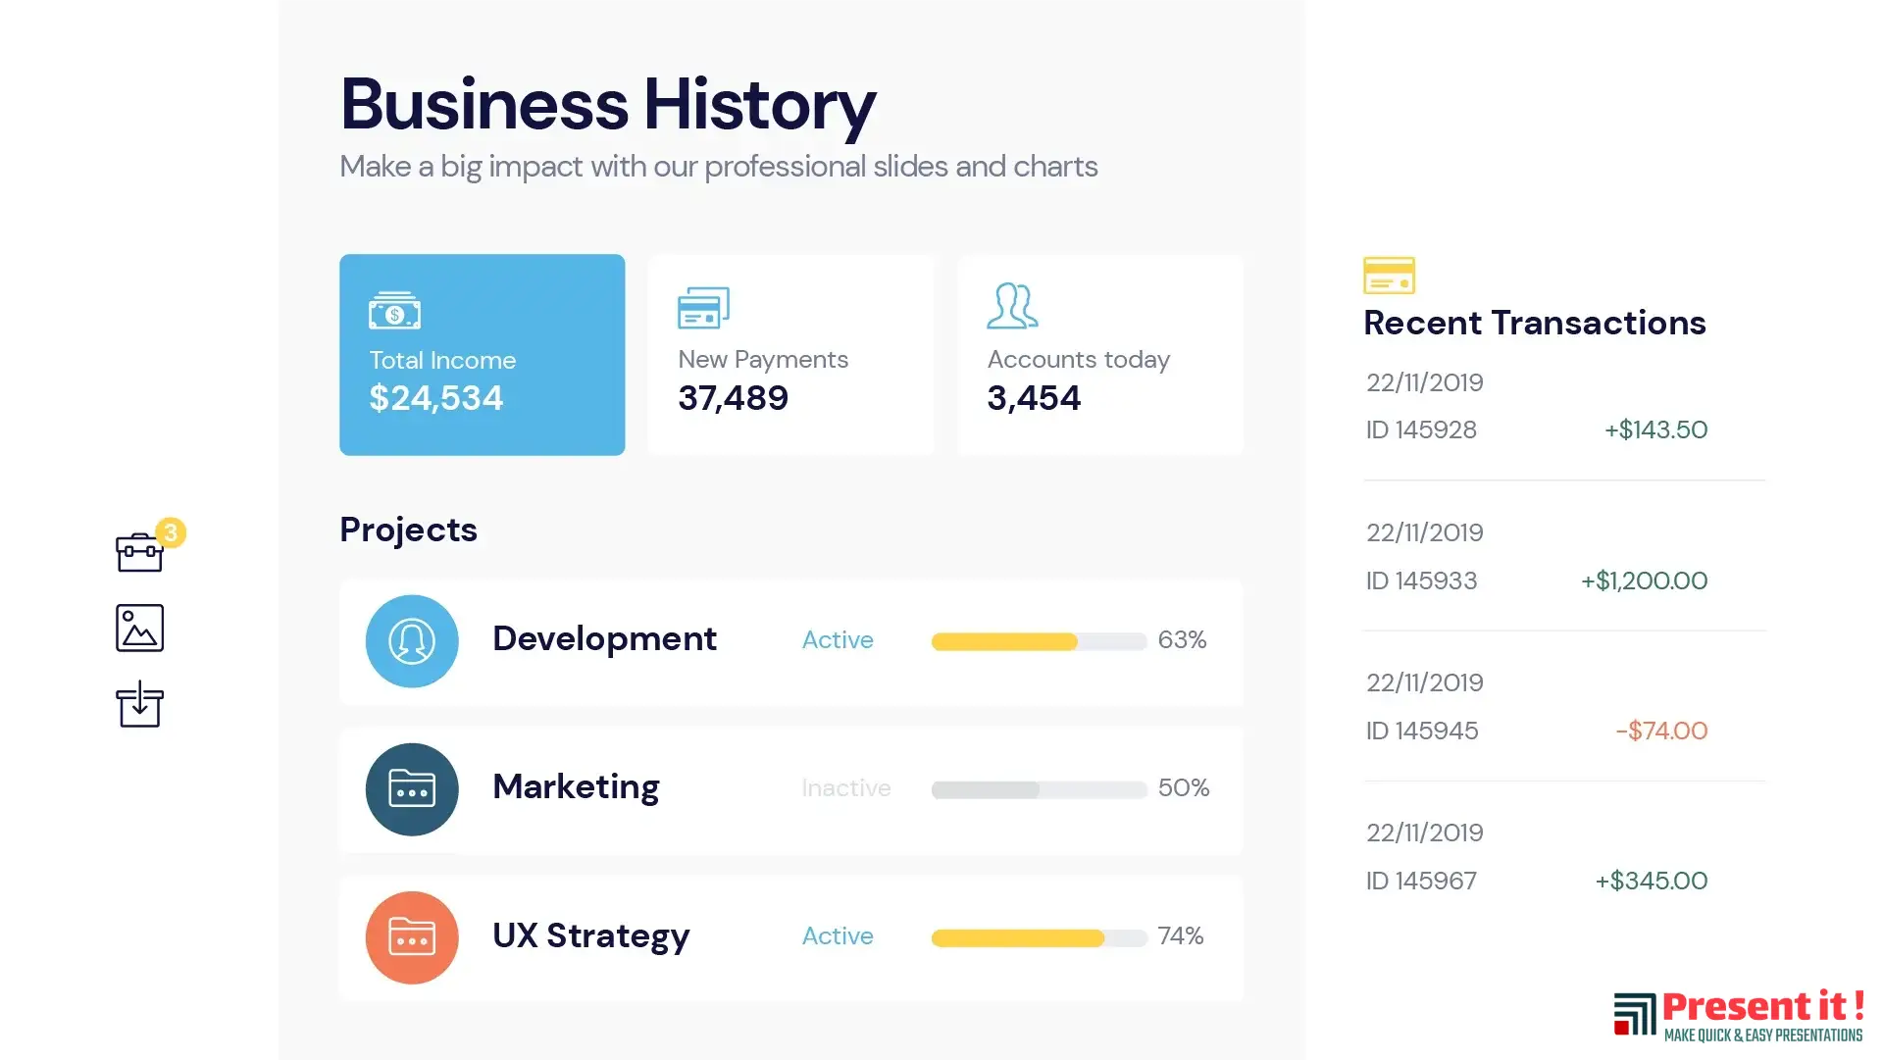This screenshot has height=1060, width=1883.
Task: Click the cash icon in Total Income card
Action: point(394,311)
